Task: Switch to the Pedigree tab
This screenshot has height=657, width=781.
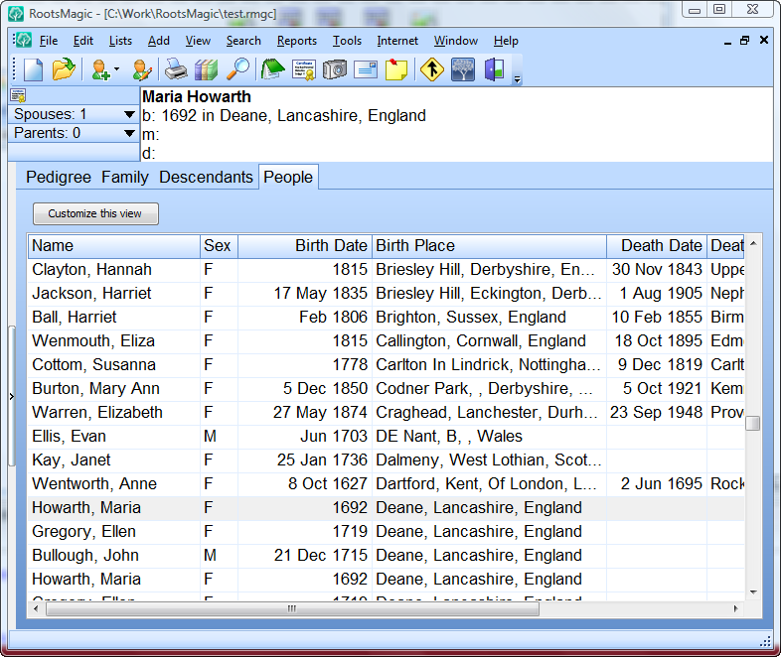Action: [x=59, y=177]
